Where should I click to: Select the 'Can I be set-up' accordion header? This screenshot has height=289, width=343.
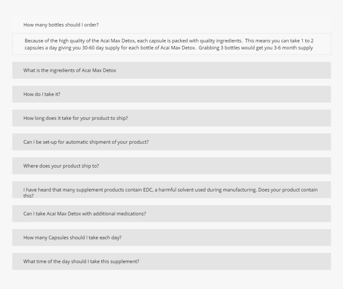pyautogui.click(x=171, y=142)
